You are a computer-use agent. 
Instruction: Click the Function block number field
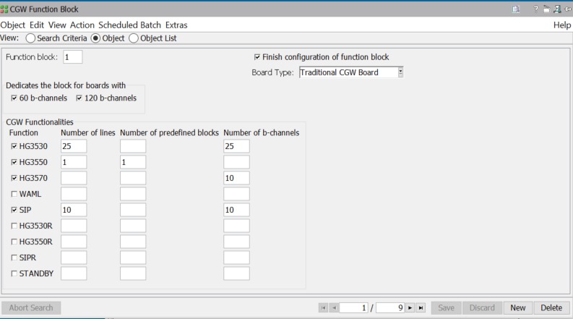(x=73, y=57)
